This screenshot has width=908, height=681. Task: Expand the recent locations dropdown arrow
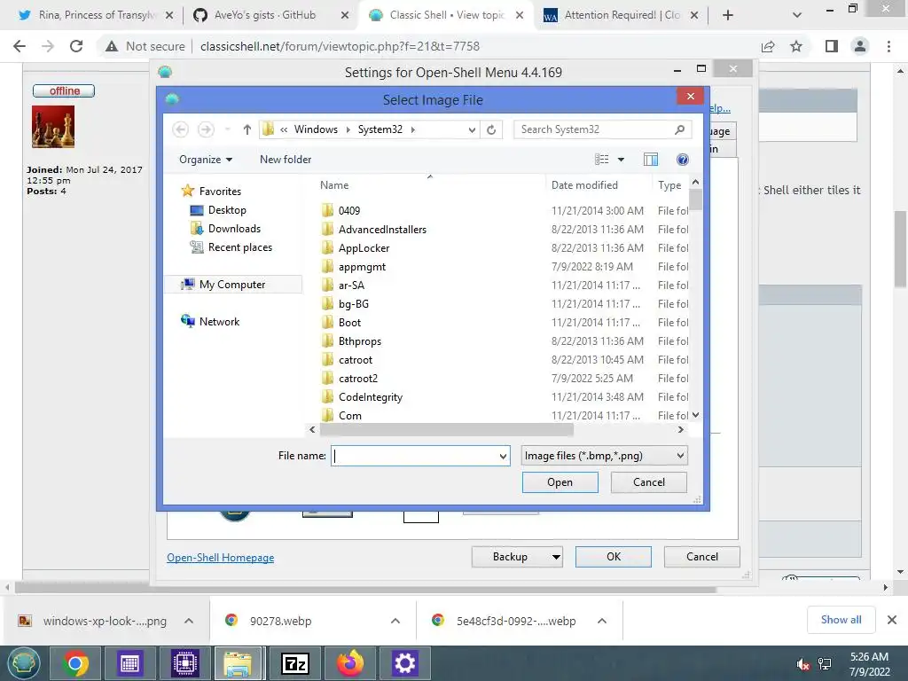[x=228, y=129]
